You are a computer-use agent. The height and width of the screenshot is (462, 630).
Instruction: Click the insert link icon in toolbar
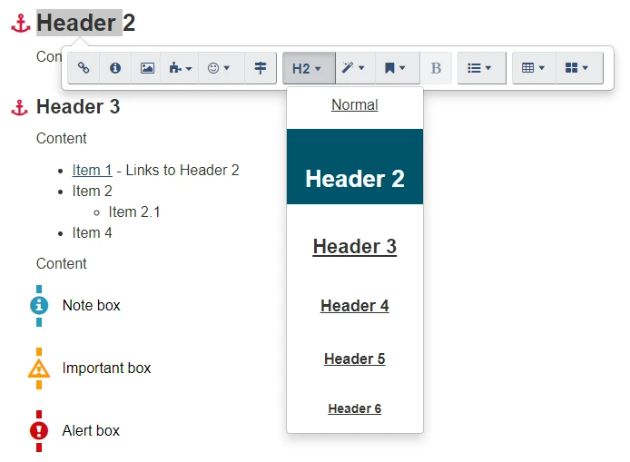(84, 68)
